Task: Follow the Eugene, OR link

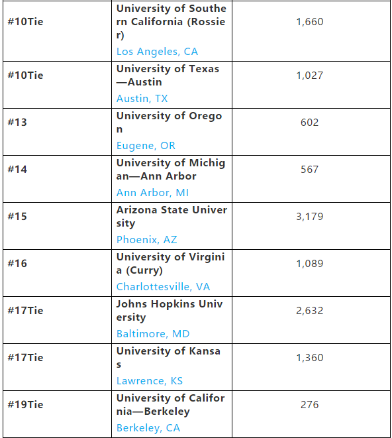Action: coord(146,146)
